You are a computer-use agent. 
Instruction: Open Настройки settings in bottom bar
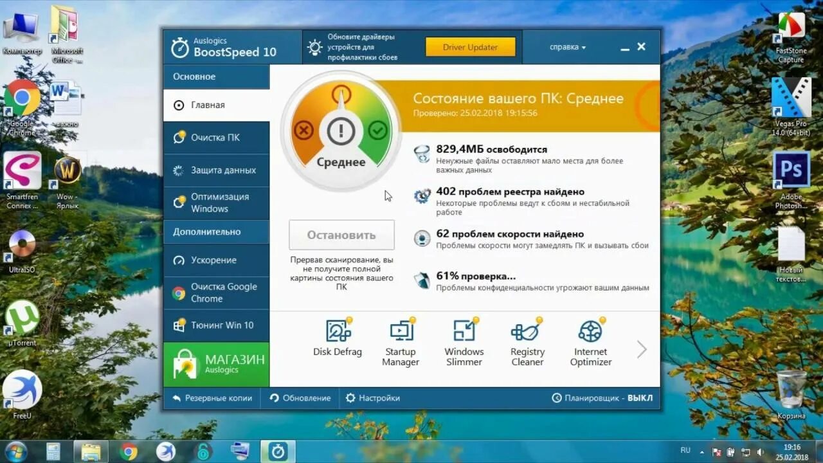point(372,398)
